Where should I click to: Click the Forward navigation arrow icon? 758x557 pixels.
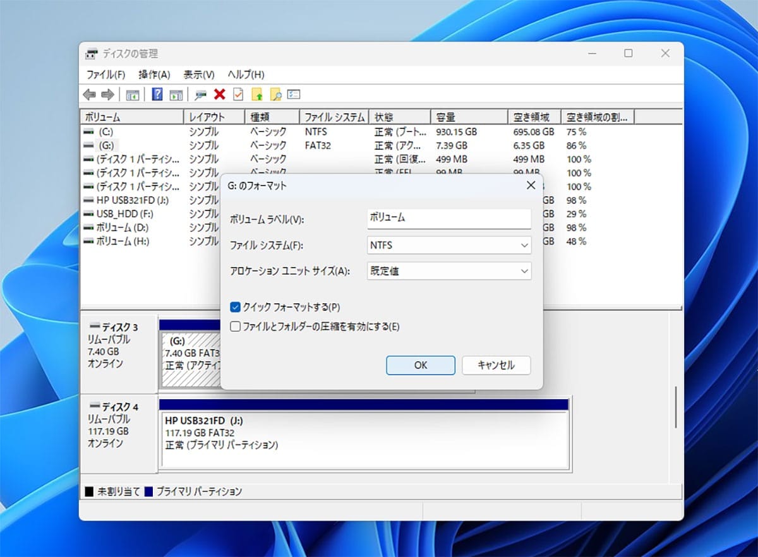[107, 95]
